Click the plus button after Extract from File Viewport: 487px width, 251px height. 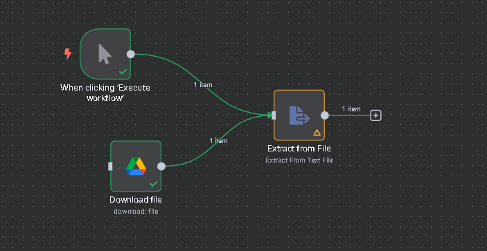[375, 115]
